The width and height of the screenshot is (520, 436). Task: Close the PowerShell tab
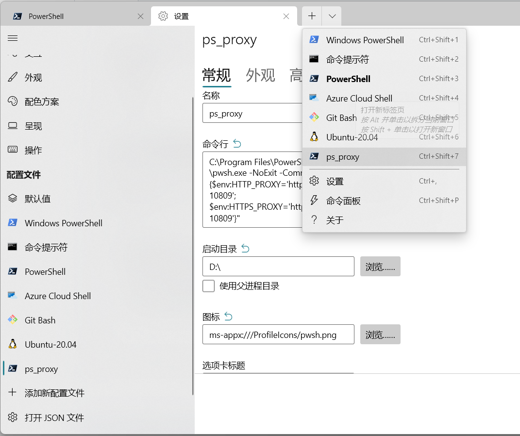pyautogui.click(x=141, y=16)
